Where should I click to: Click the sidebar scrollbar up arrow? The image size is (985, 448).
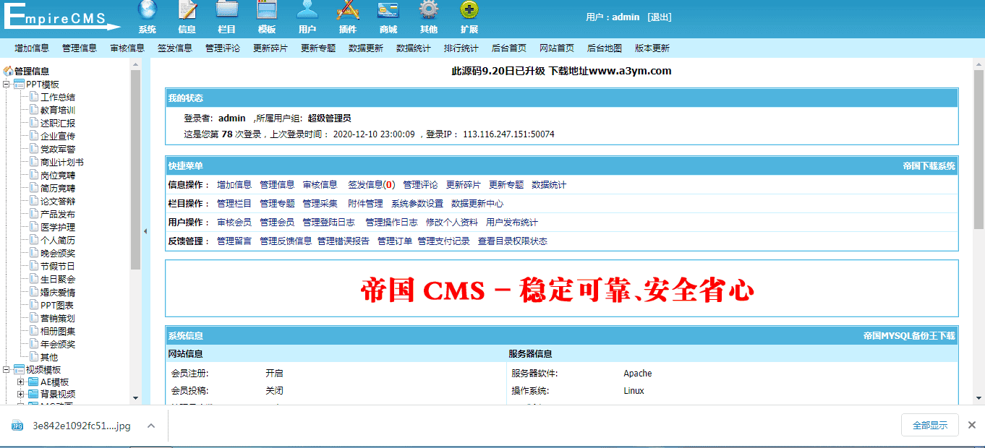coord(135,64)
